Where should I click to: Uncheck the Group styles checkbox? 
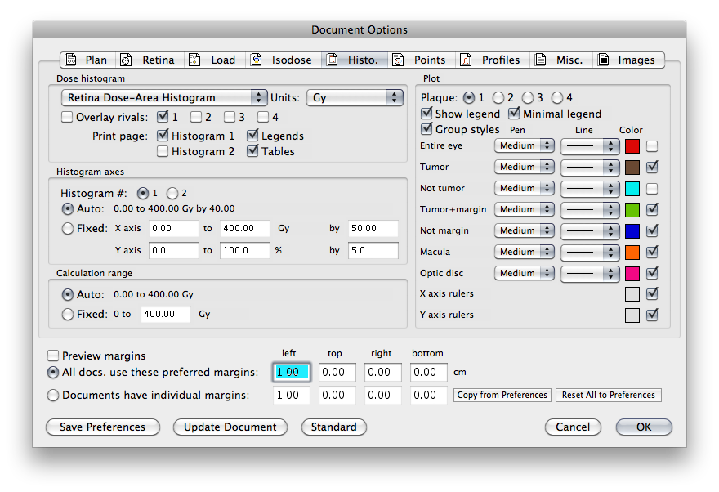coord(426,128)
